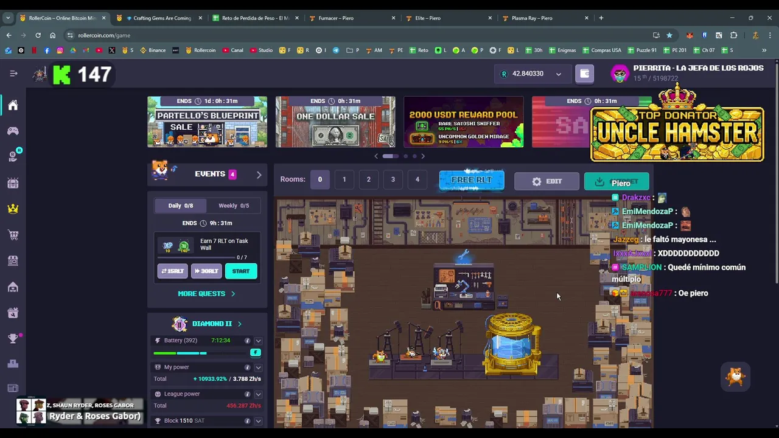
Task: Open Partello's Blueprint Sale banner
Action: coord(207,122)
